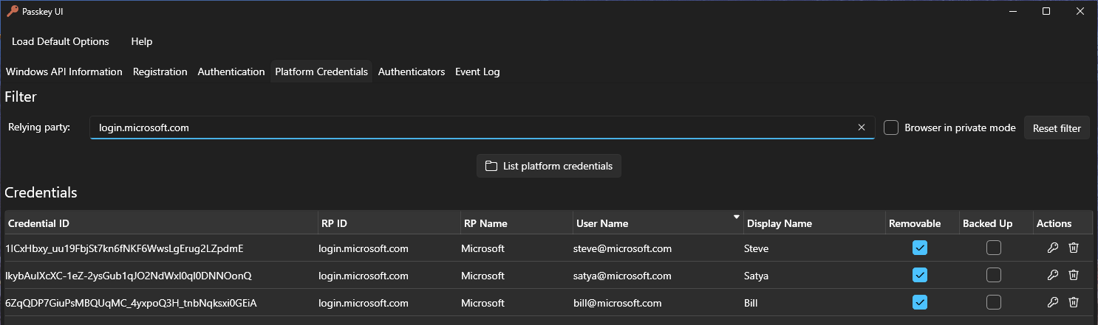This screenshot has height=325, width=1098.
Task: Delete the steve@microsoft.com credential via trash icon
Action: (x=1074, y=248)
